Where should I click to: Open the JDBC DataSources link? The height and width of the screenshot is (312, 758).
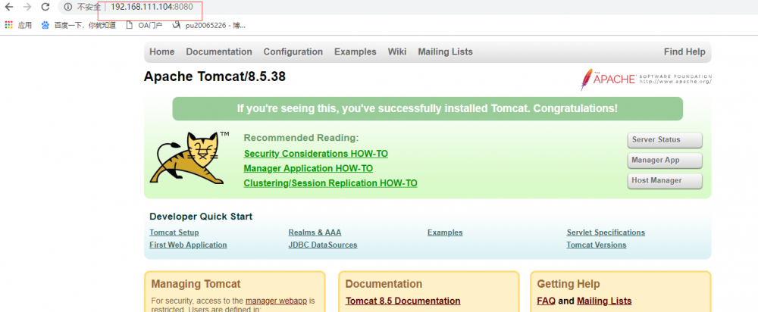tap(323, 245)
